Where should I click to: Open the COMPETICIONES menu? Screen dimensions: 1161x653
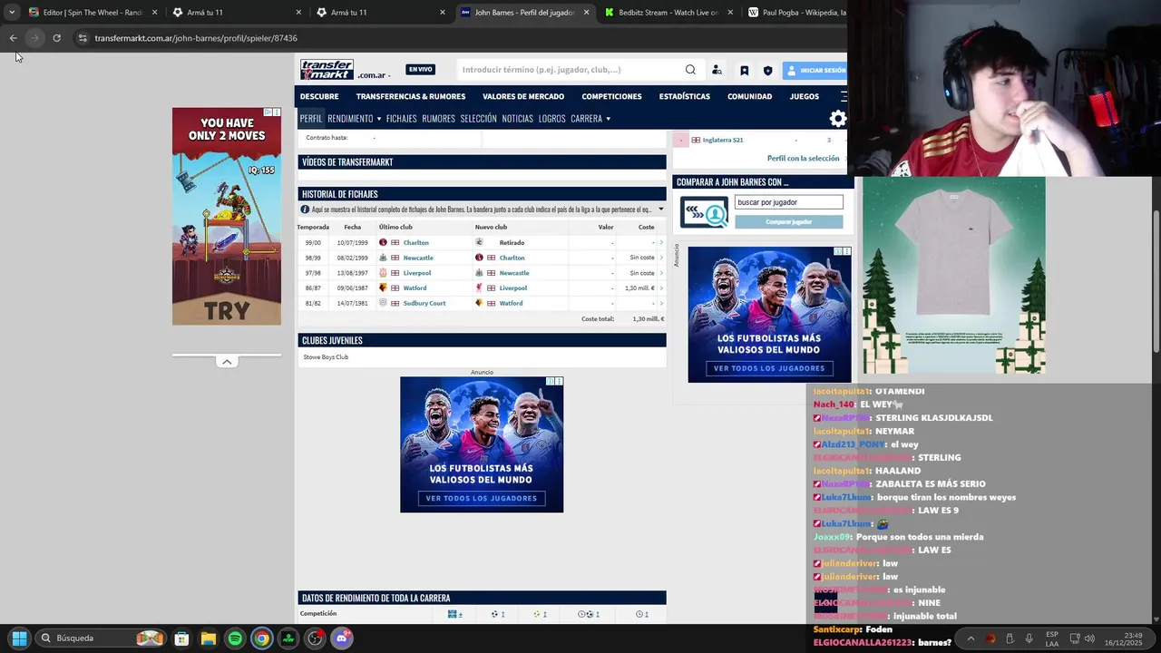coord(611,96)
